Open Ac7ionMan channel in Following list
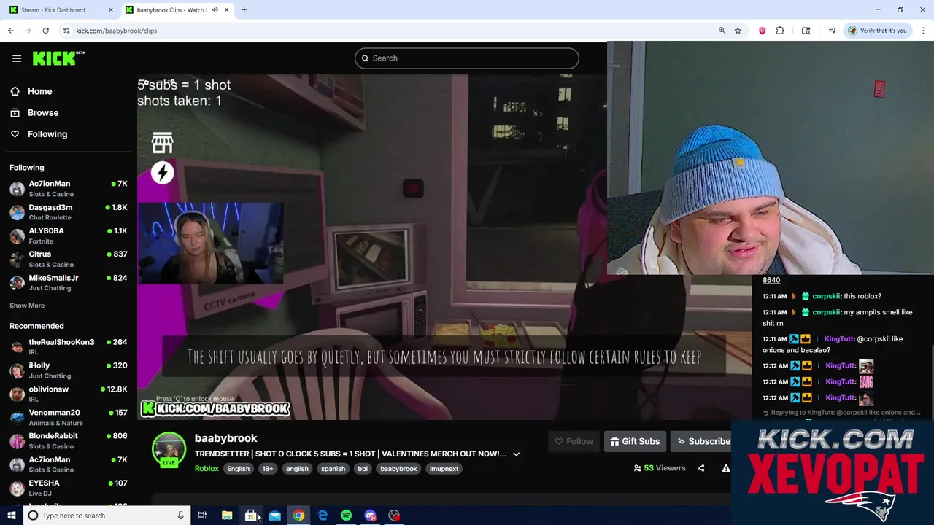This screenshot has width=934, height=525. [x=69, y=188]
